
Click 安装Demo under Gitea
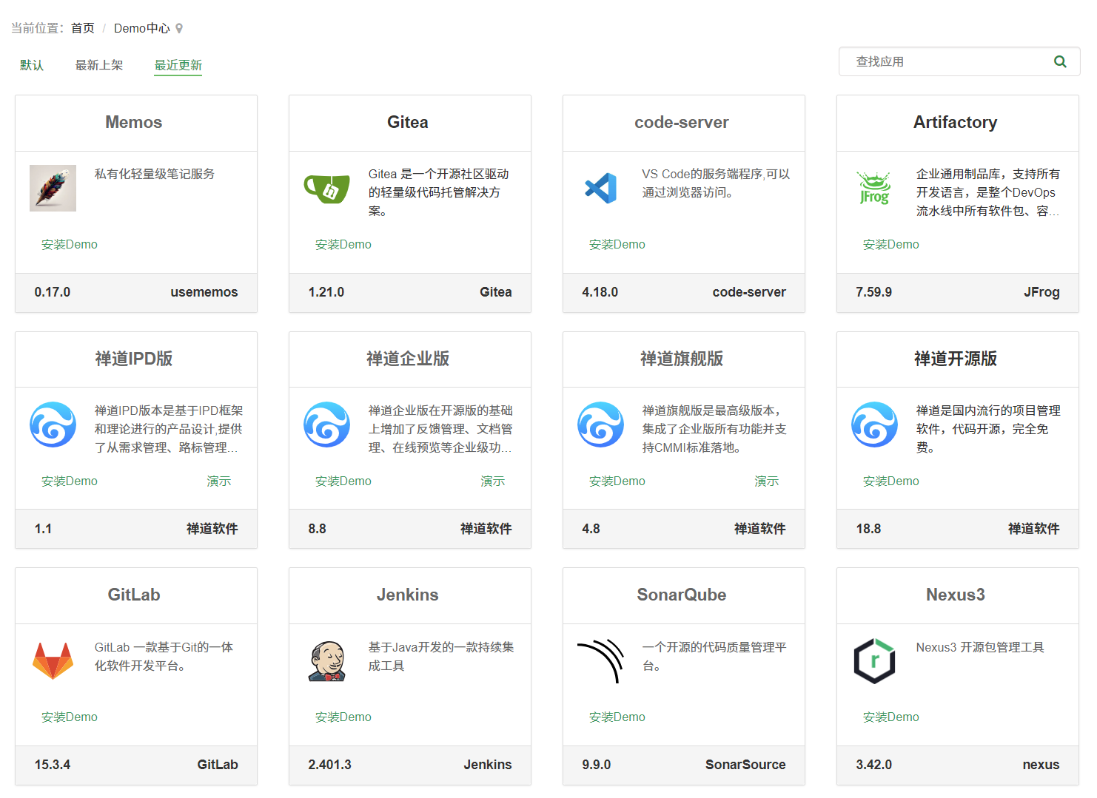coord(343,244)
